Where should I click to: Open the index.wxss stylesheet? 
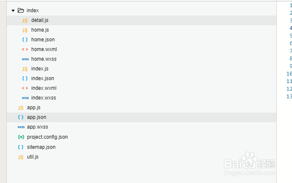click(x=44, y=98)
